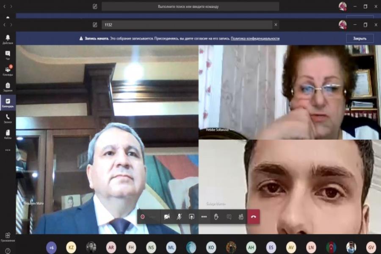Open the Activity bell in sidebar
The image size is (381, 254).
8,39
